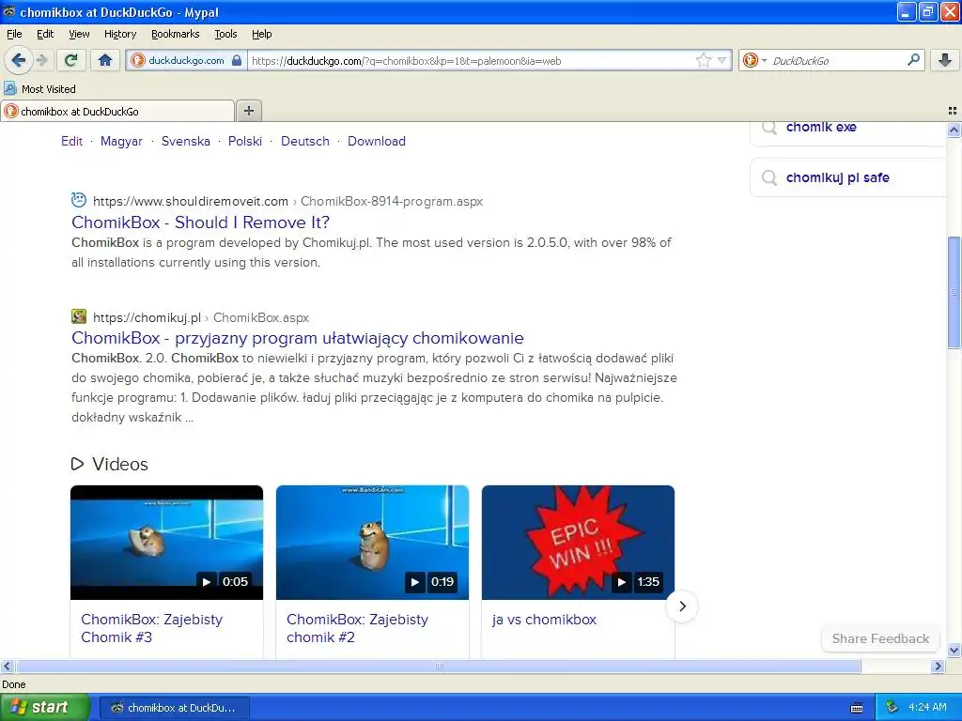Click the https://chomikuj.pl result URL

pyautogui.click(x=147, y=317)
